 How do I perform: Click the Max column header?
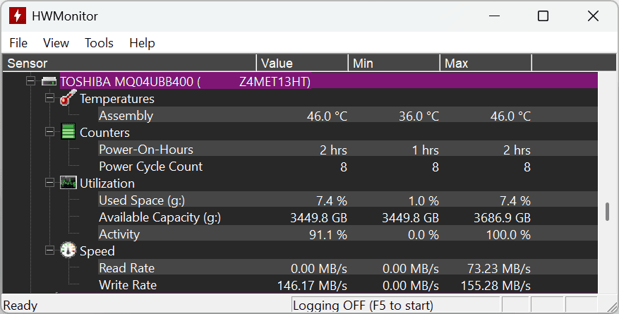tap(486, 63)
